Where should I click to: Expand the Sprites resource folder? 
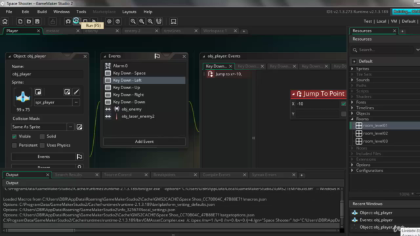coord(352,69)
